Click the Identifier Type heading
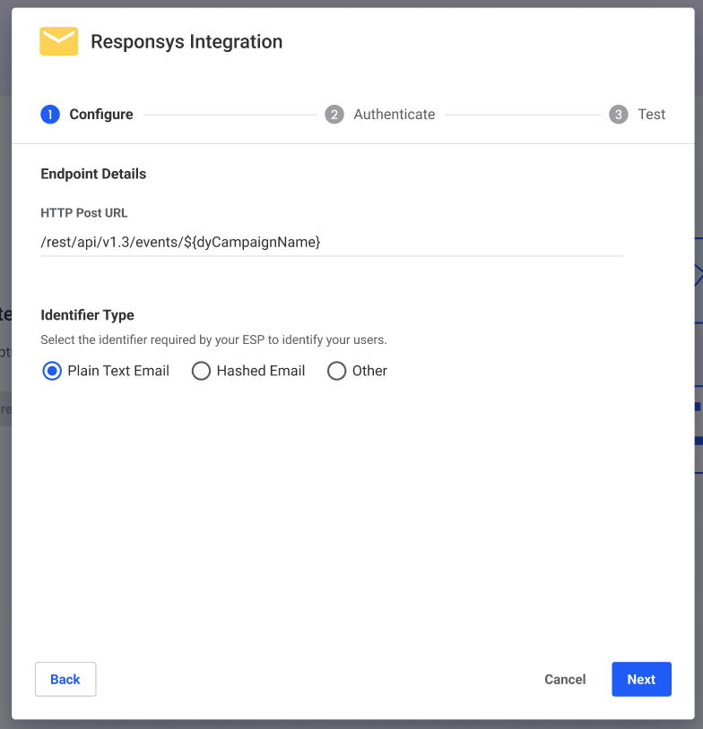Screen dimensions: 703x729 coord(87,315)
